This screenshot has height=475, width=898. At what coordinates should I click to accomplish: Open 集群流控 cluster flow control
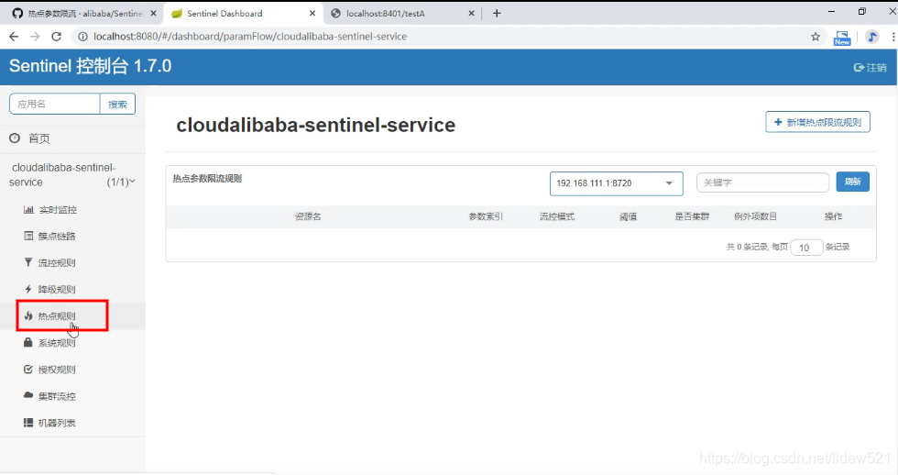pyautogui.click(x=57, y=396)
